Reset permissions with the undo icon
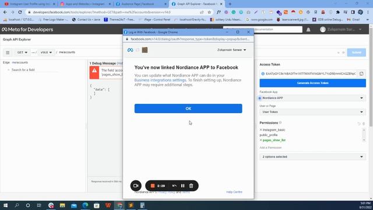Image resolution: width=373 pixels, height=210 pixels. coord(359,124)
